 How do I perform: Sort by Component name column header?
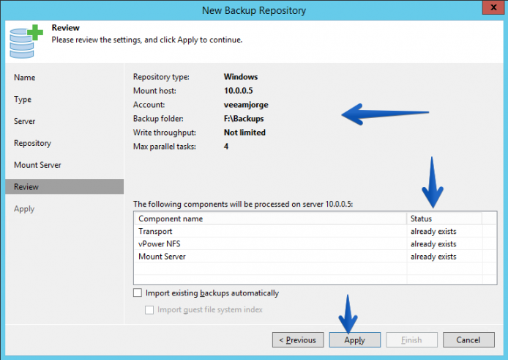[x=270, y=218]
